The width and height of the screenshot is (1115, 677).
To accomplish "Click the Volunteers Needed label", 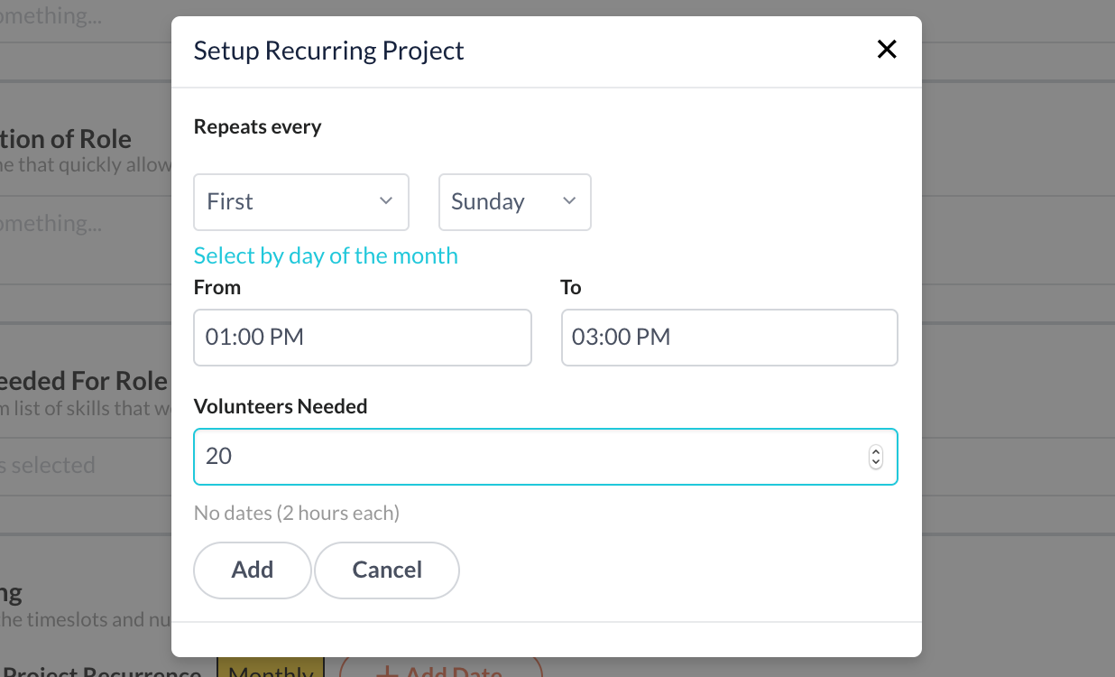I will point(281,406).
